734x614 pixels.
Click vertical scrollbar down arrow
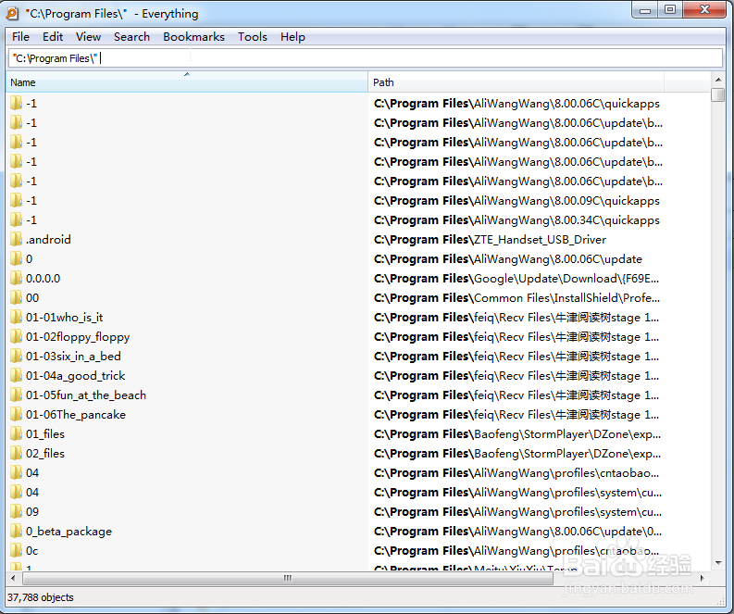[x=717, y=563]
